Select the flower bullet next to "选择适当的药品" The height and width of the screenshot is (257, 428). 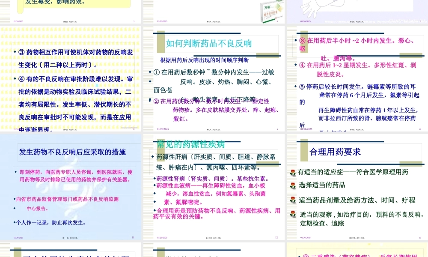[x=293, y=185]
